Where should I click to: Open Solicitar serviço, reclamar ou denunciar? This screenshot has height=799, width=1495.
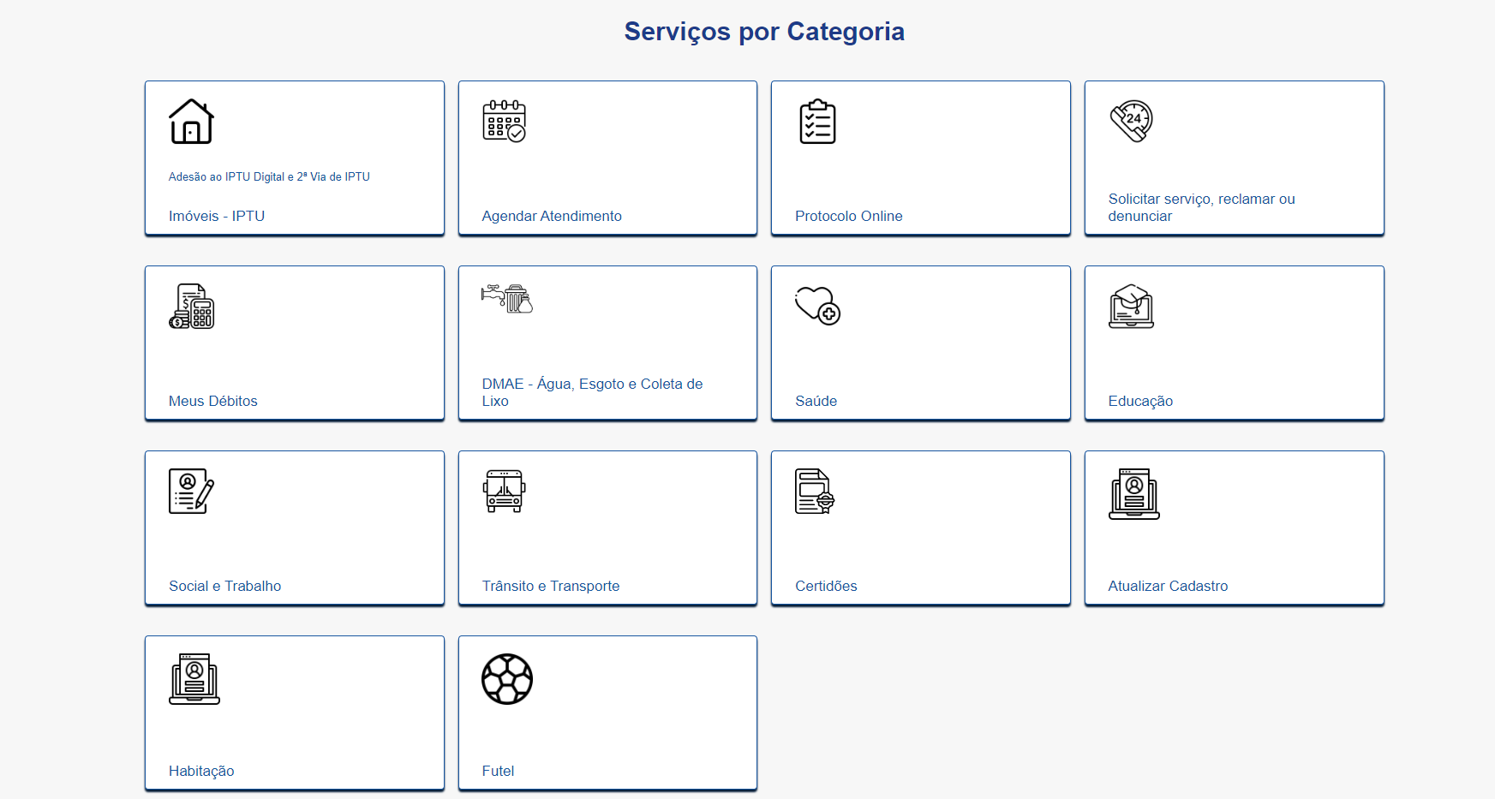click(x=1202, y=207)
